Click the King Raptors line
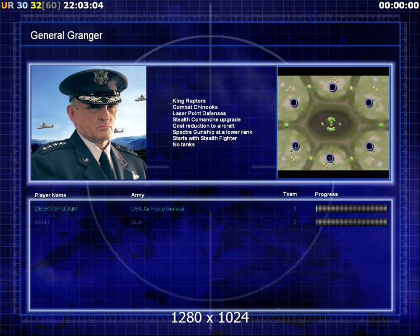420x336 pixels. point(189,101)
